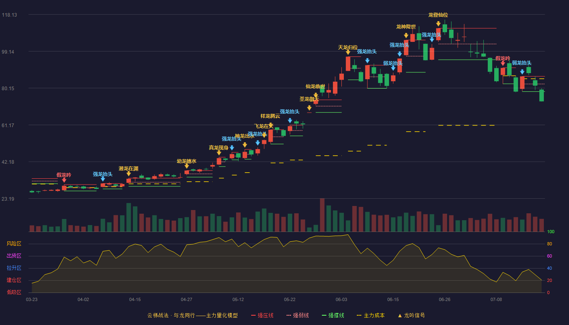Click the 圣龙御天 signal arrow
This screenshot has width=569, height=325.
(309, 108)
